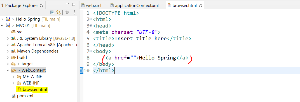Close the Package Explorer view tab
The image size is (300, 102).
click(x=42, y=5)
